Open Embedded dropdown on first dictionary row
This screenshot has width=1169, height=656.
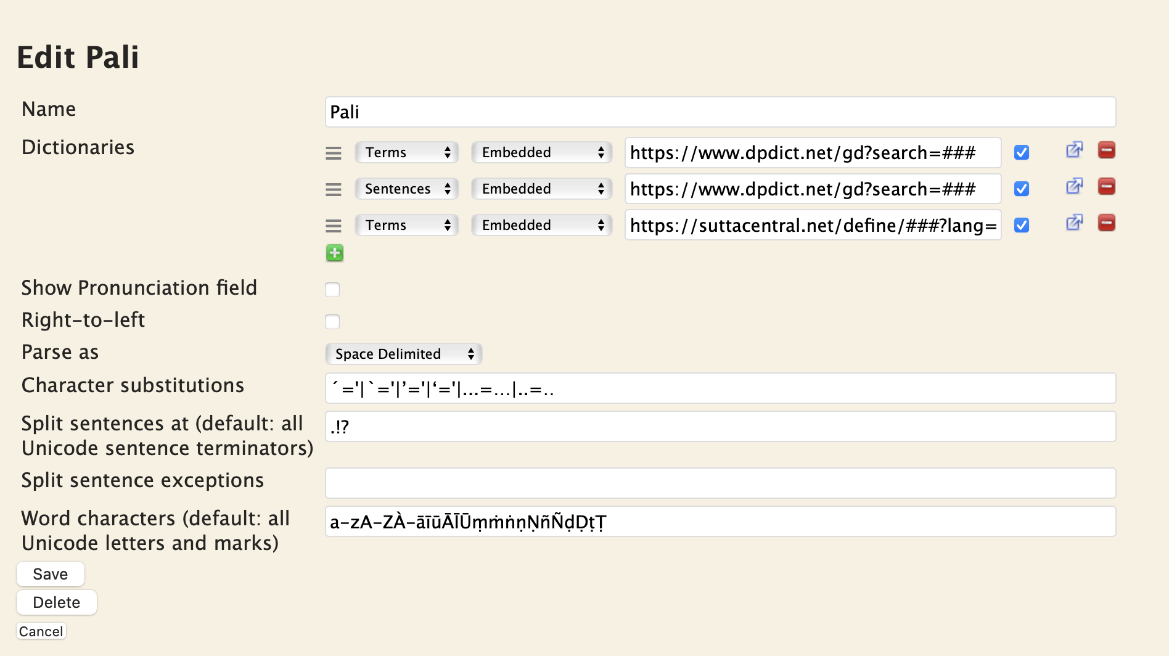tap(541, 152)
